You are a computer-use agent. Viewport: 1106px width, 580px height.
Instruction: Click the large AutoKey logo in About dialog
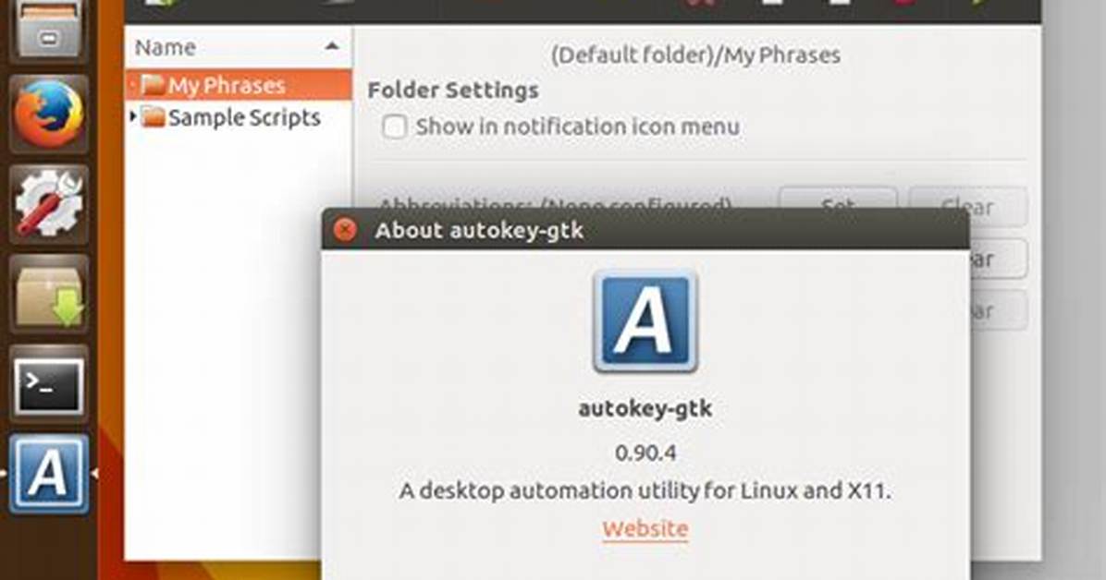pos(645,322)
